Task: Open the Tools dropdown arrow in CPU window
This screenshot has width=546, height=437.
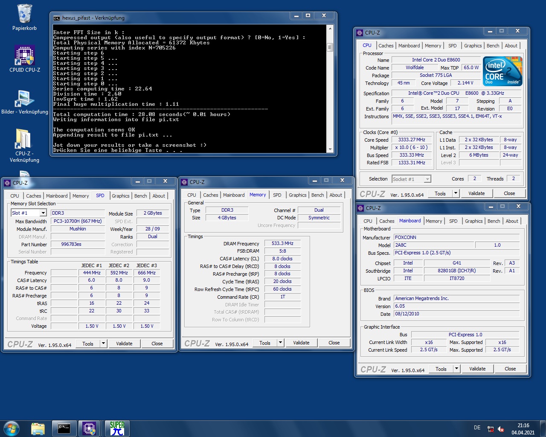Action: tap(456, 193)
